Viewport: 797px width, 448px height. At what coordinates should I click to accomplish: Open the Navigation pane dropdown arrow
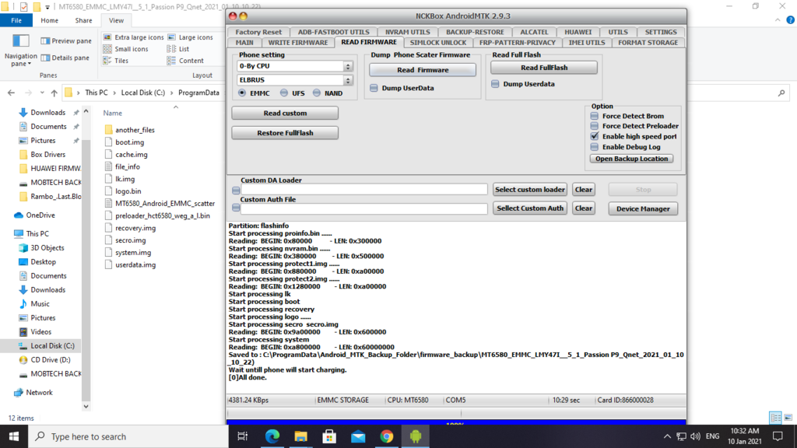tap(30, 64)
